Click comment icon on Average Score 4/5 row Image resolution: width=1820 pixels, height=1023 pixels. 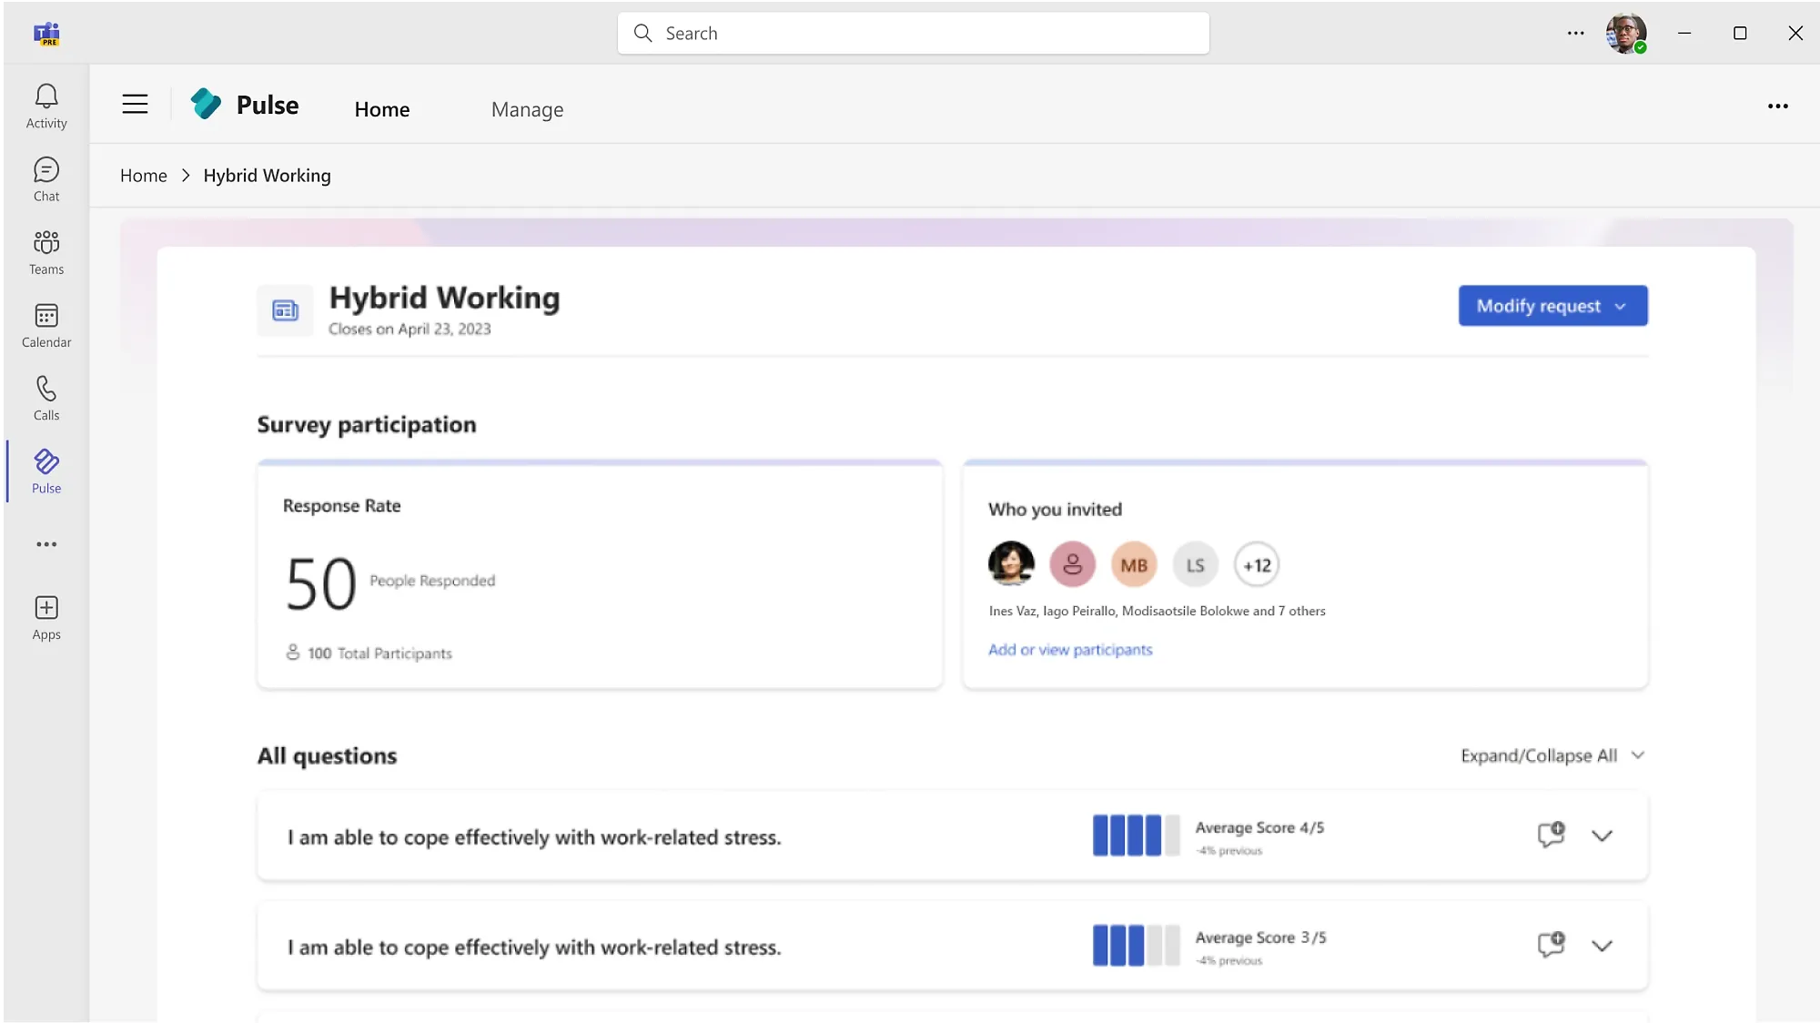[1551, 834]
